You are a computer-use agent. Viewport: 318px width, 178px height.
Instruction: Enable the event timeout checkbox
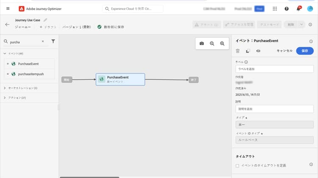(237, 166)
